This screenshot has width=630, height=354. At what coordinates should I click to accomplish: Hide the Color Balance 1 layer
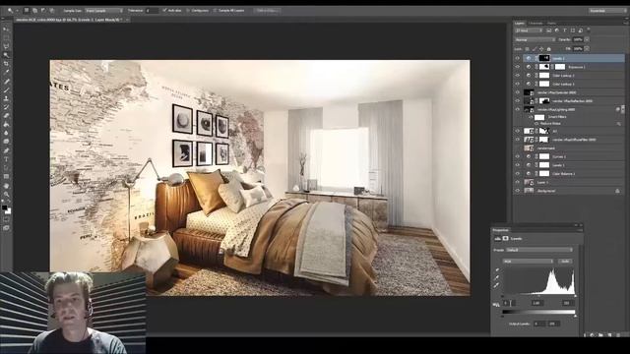[518, 173]
